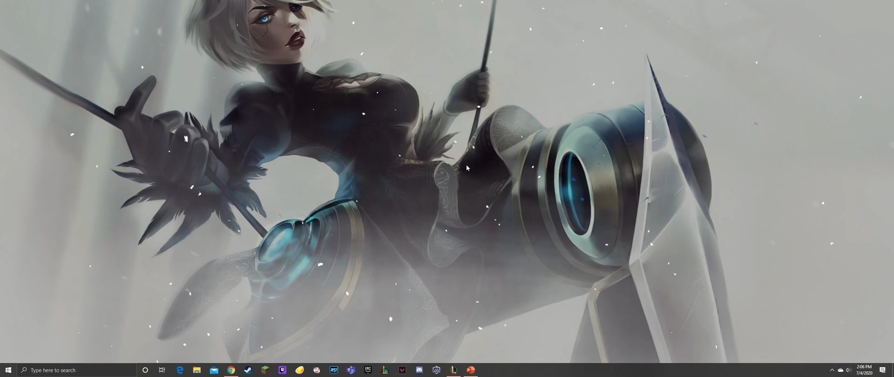Click the 'Type here to search' box
This screenshot has width=894, height=377.
coord(77,370)
